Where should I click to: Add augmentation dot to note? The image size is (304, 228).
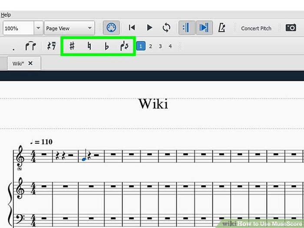(x=13, y=47)
